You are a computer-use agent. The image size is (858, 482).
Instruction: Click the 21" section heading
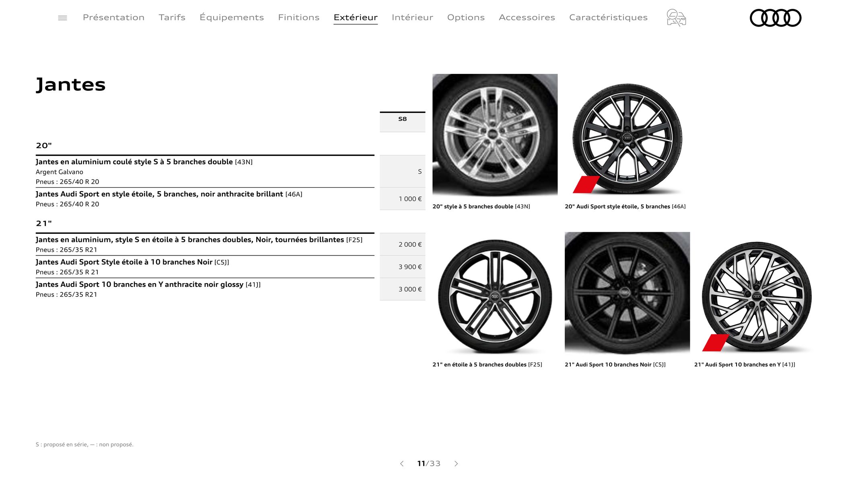click(44, 223)
